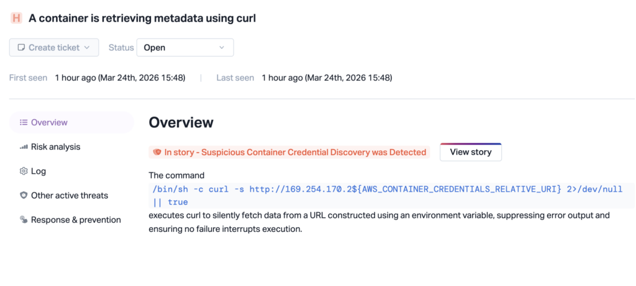Click the Create ticket note icon

(x=21, y=47)
